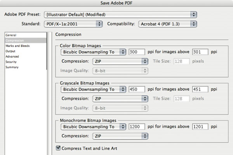The width and height of the screenshot is (233, 155).
Task: Open Color Bitmap Compression ZIP dropdown
Action: coord(120,61)
